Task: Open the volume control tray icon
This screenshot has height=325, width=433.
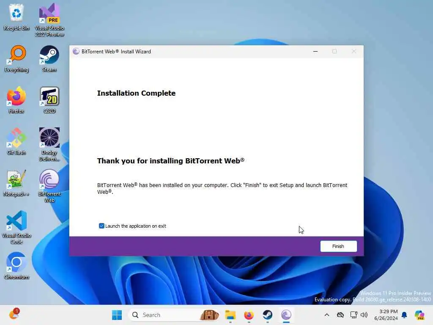Action: pyautogui.click(x=364, y=315)
